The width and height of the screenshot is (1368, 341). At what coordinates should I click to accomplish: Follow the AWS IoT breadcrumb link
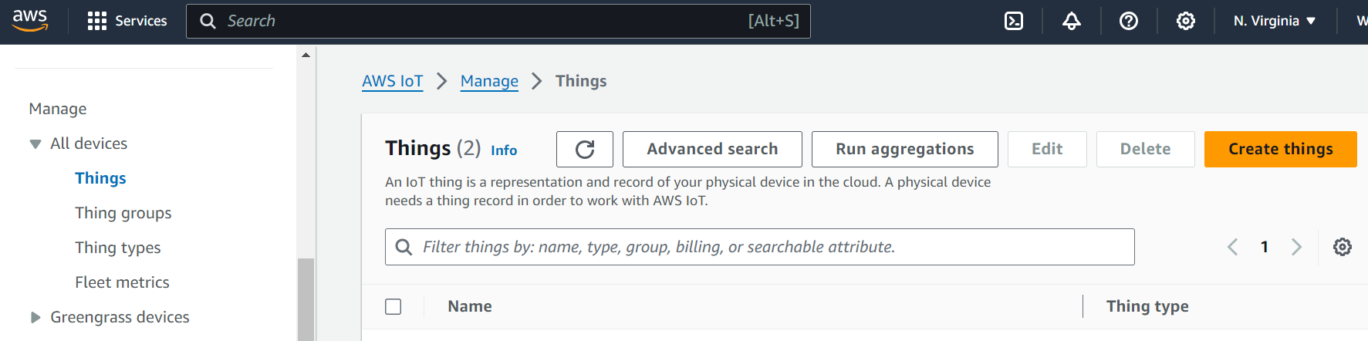point(392,81)
